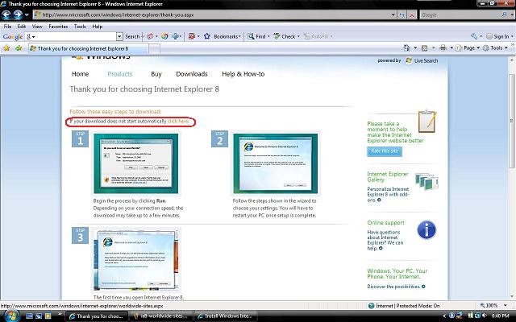Click the taskbar clock 6:40 PM
This screenshot has width=516, height=322.
coord(501,316)
